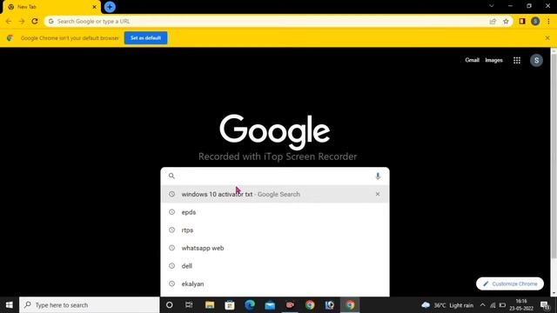Viewport: 557px width, 313px height.
Task: Open Google apps grid
Action: click(x=517, y=60)
